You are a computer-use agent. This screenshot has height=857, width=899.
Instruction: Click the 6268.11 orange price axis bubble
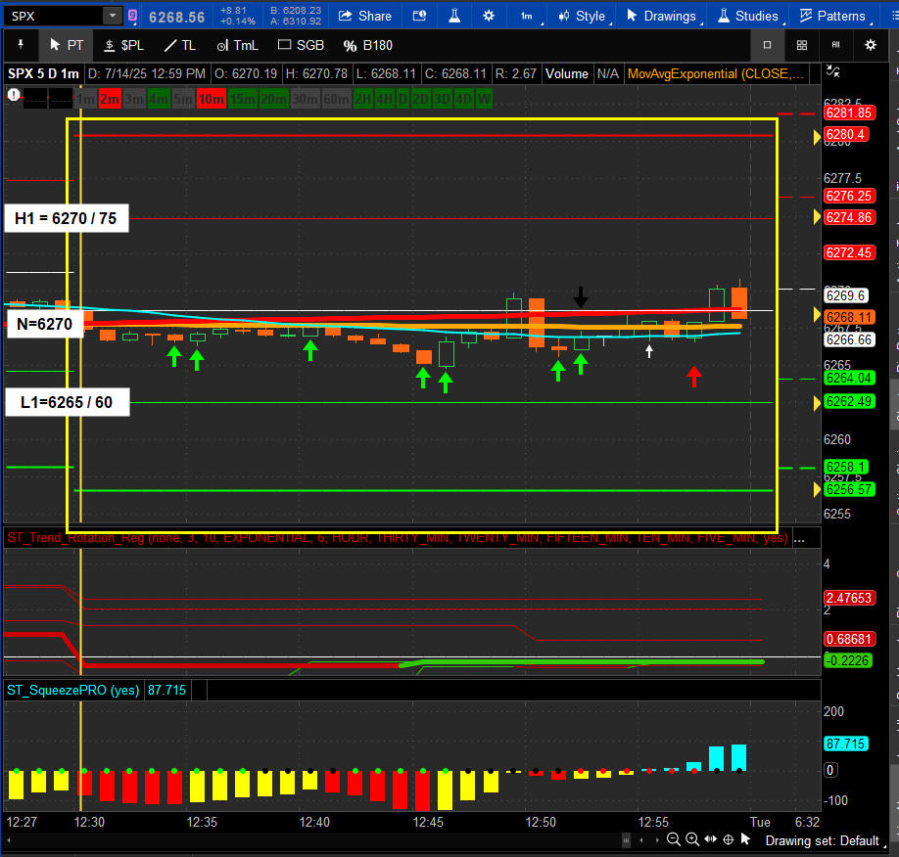pyautogui.click(x=848, y=317)
